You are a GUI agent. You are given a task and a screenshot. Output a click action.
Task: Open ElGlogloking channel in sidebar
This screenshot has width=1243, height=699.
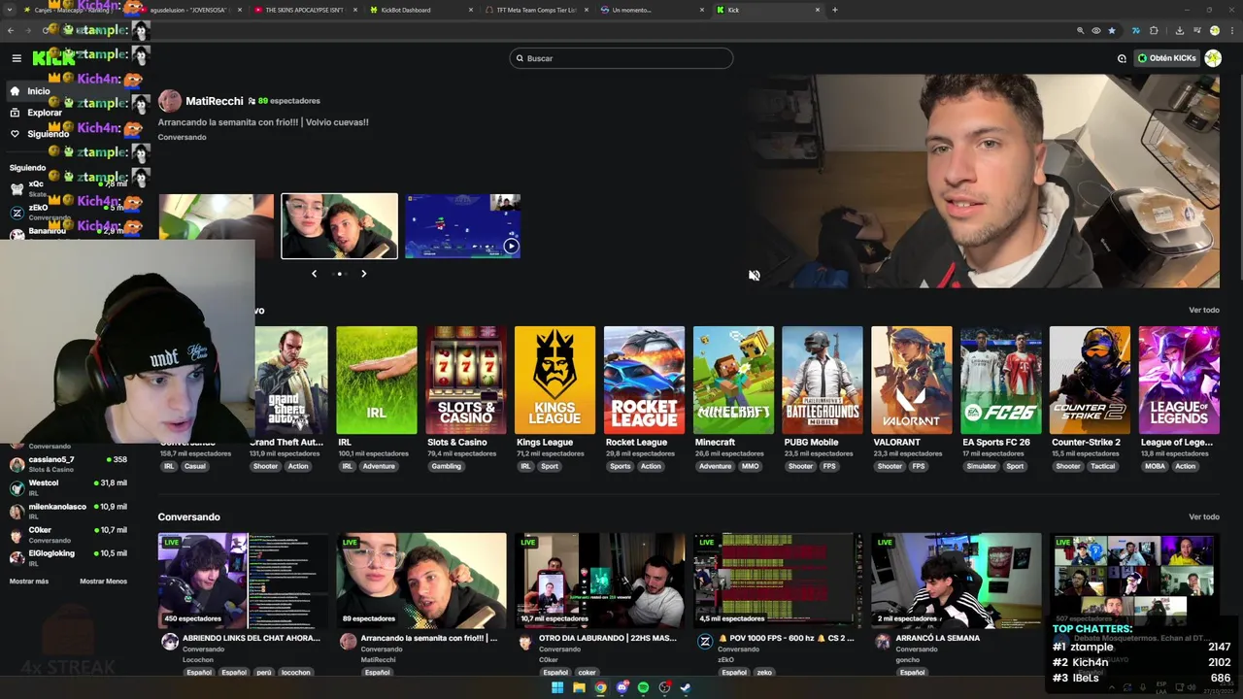click(68, 557)
